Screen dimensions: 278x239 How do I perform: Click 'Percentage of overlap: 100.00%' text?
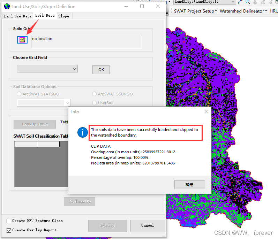tap(120, 157)
